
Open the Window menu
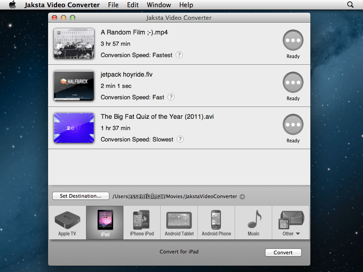point(159,5)
